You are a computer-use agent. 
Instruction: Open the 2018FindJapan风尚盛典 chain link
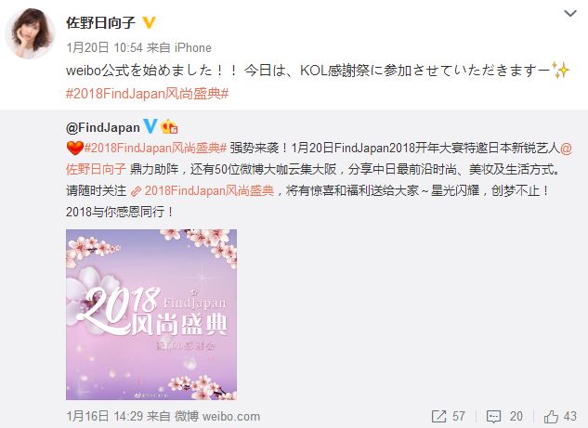tap(203, 190)
